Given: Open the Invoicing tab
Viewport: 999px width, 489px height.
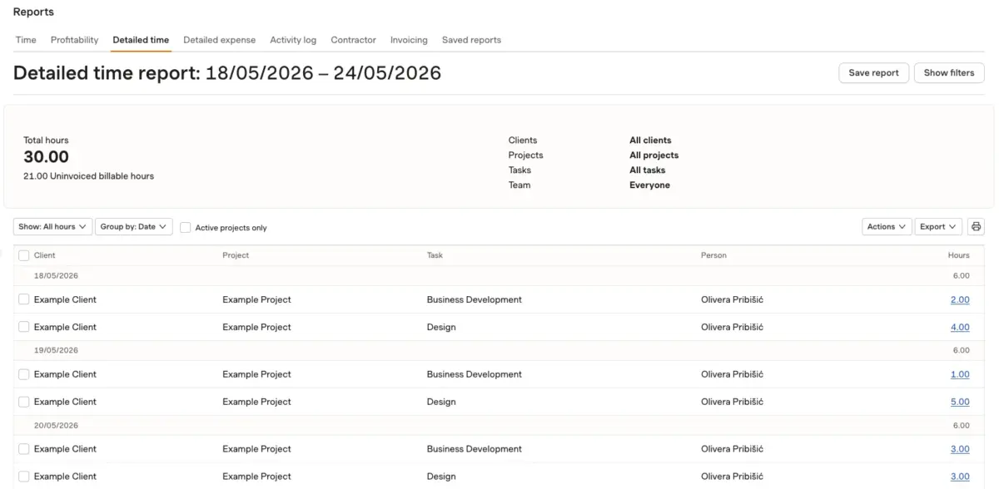Looking at the screenshot, I should coord(409,40).
